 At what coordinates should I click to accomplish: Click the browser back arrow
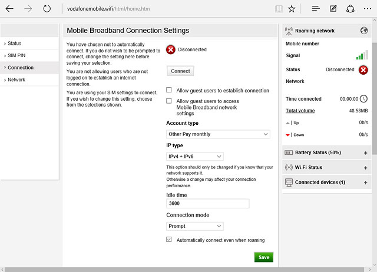[x=9, y=9]
